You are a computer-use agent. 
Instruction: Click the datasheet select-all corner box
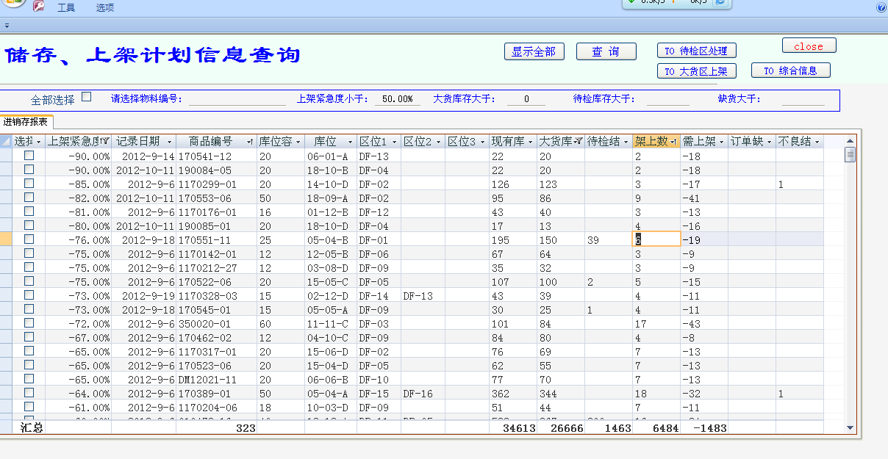(x=7, y=141)
